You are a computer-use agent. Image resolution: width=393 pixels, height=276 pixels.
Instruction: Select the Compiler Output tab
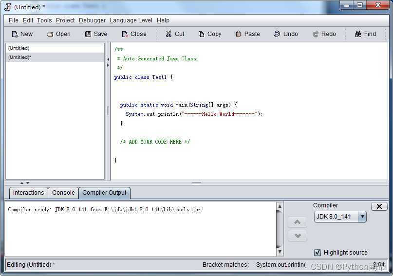[104, 193]
